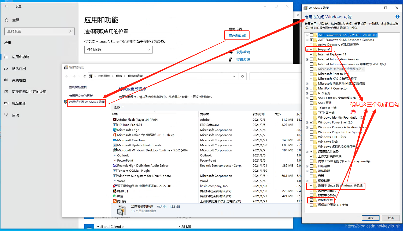Expand the 媒体功能 tree node

click(307, 171)
